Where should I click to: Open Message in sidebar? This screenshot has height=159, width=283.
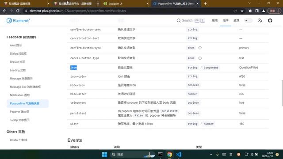point(21,79)
